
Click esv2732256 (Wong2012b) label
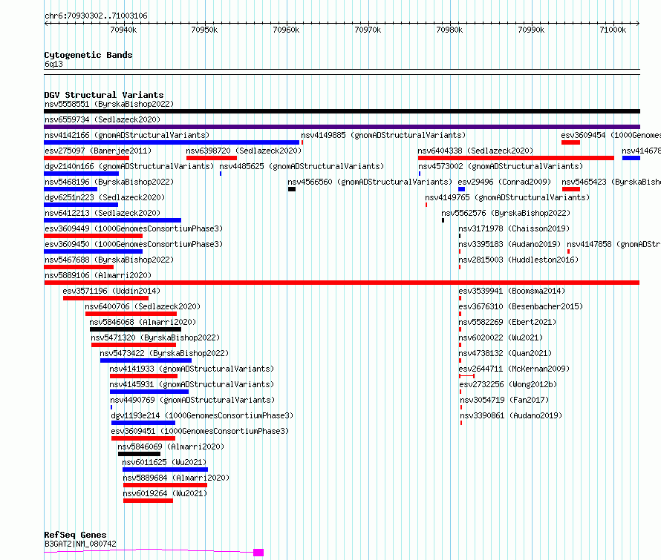coord(508,384)
